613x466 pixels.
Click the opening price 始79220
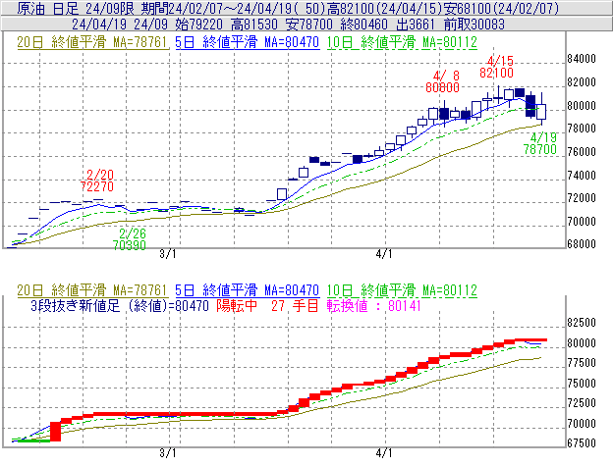click(x=199, y=25)
